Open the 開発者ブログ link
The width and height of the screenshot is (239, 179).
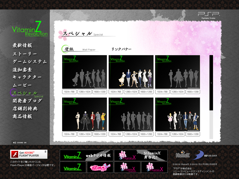[x=27, y=101]
